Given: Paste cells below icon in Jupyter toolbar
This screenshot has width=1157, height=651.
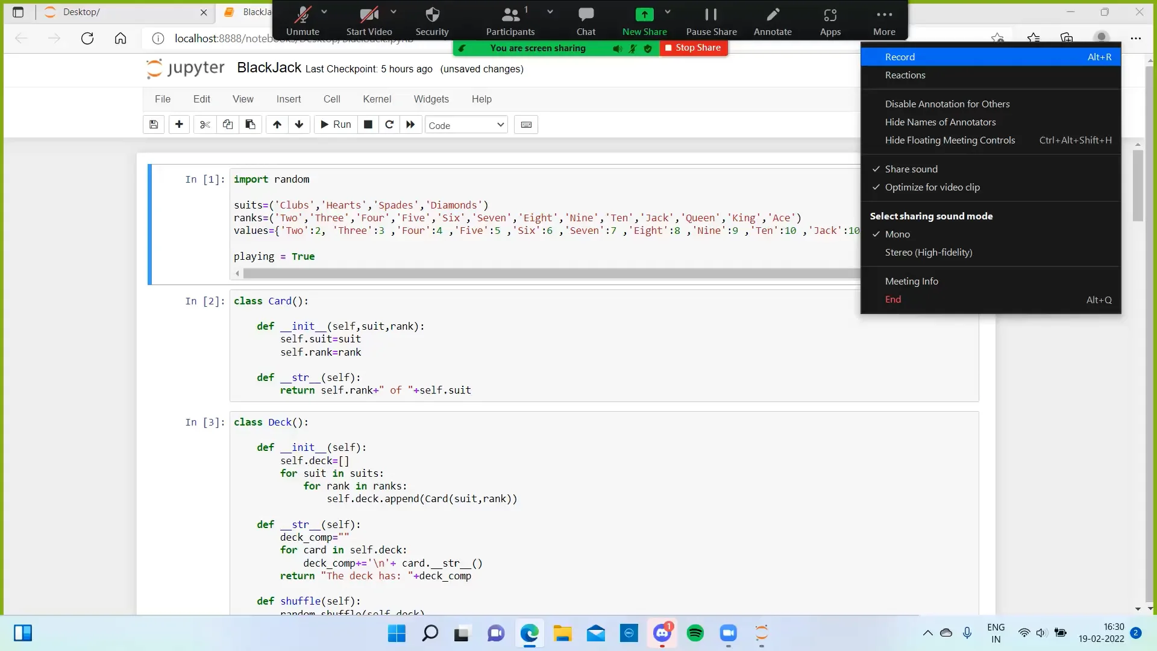Looking at the screenshot, I should pyautogui.click(x=250, y=125).
